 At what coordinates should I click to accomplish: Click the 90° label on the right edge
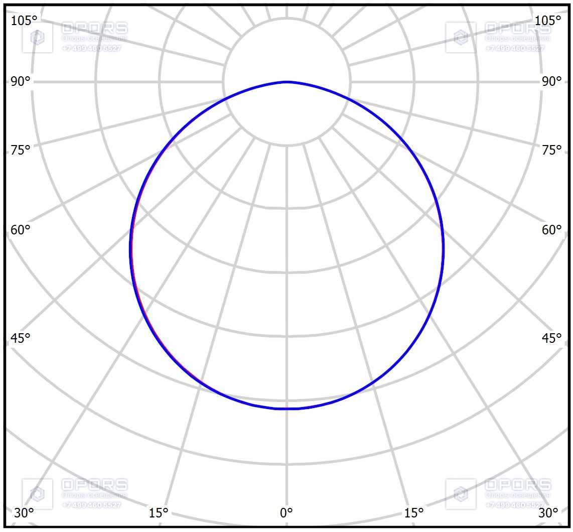click(552, 81)
